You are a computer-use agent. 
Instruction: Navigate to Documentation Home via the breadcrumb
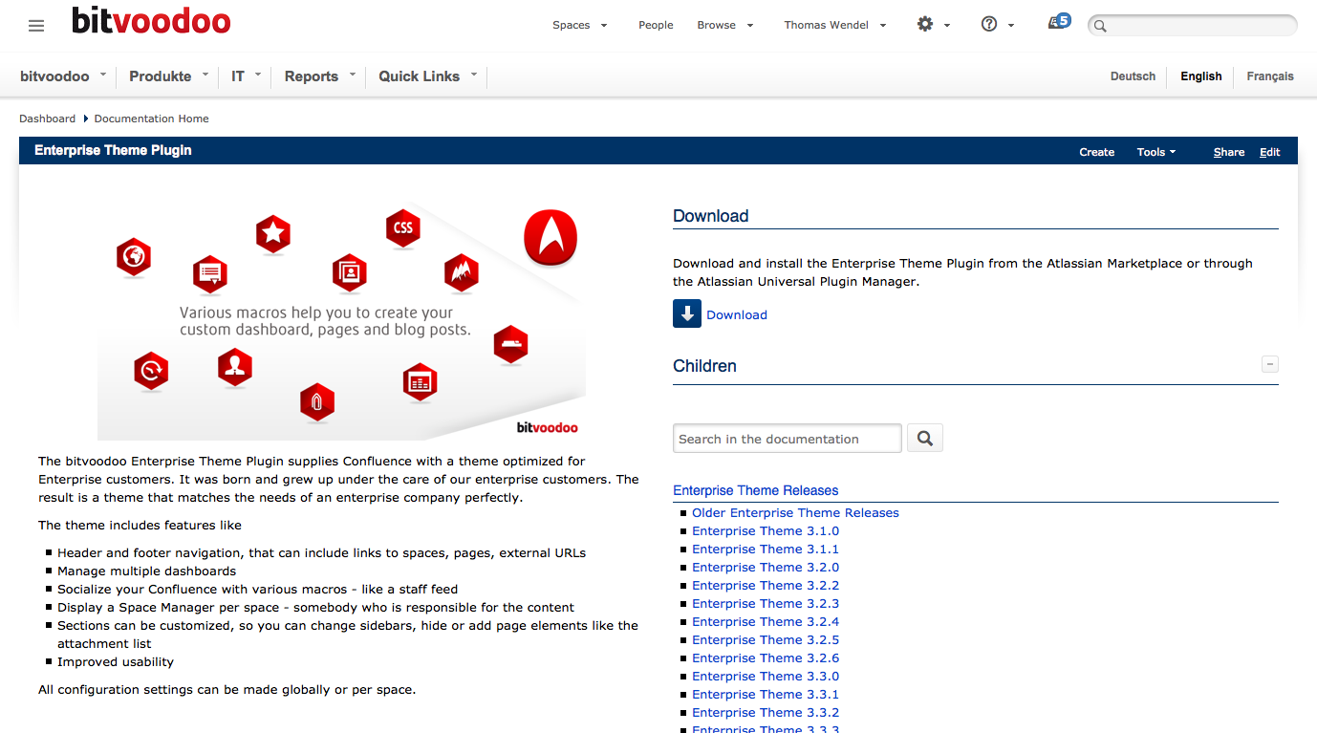(x=151, y=118)
